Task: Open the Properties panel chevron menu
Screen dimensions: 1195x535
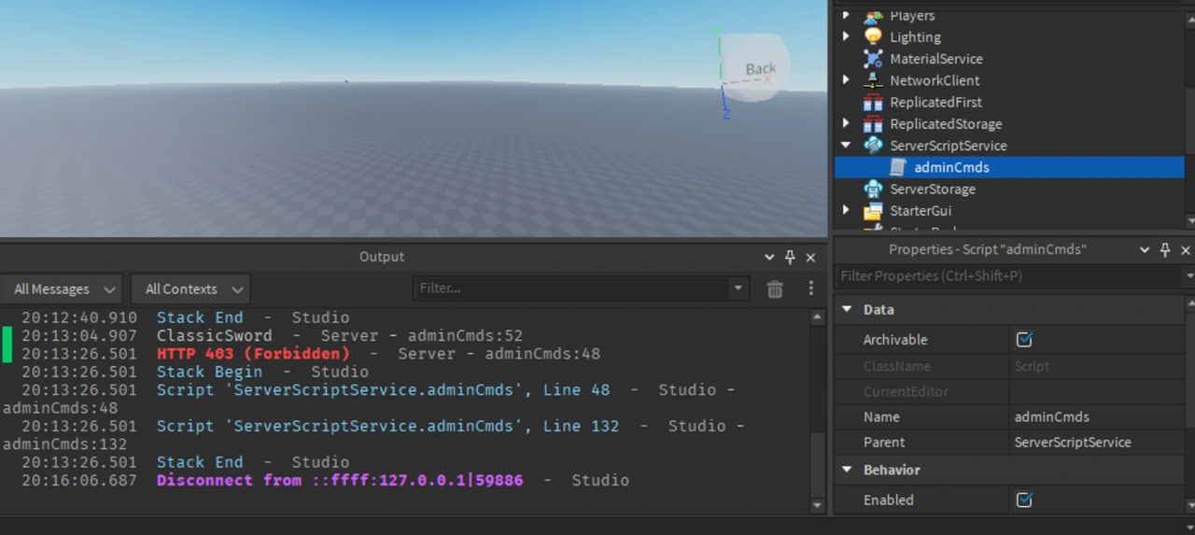Action: click(x=1145, y=250)
